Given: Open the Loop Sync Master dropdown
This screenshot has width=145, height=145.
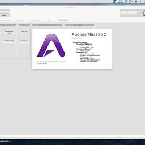Looking at the screenshot, I should 9,43.
